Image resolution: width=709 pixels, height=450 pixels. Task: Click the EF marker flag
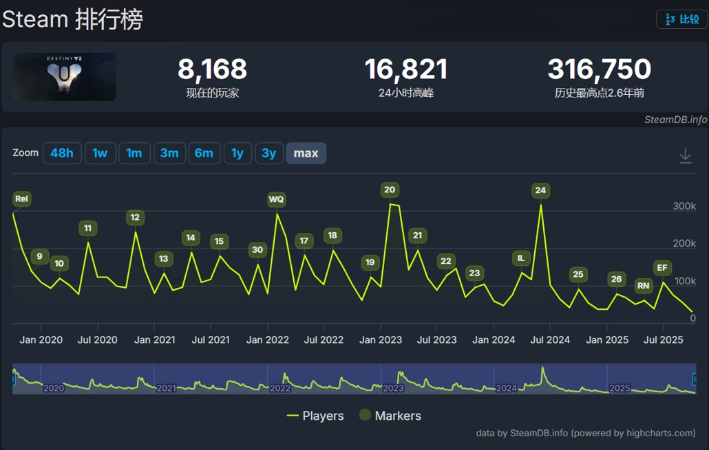[662, 267]
